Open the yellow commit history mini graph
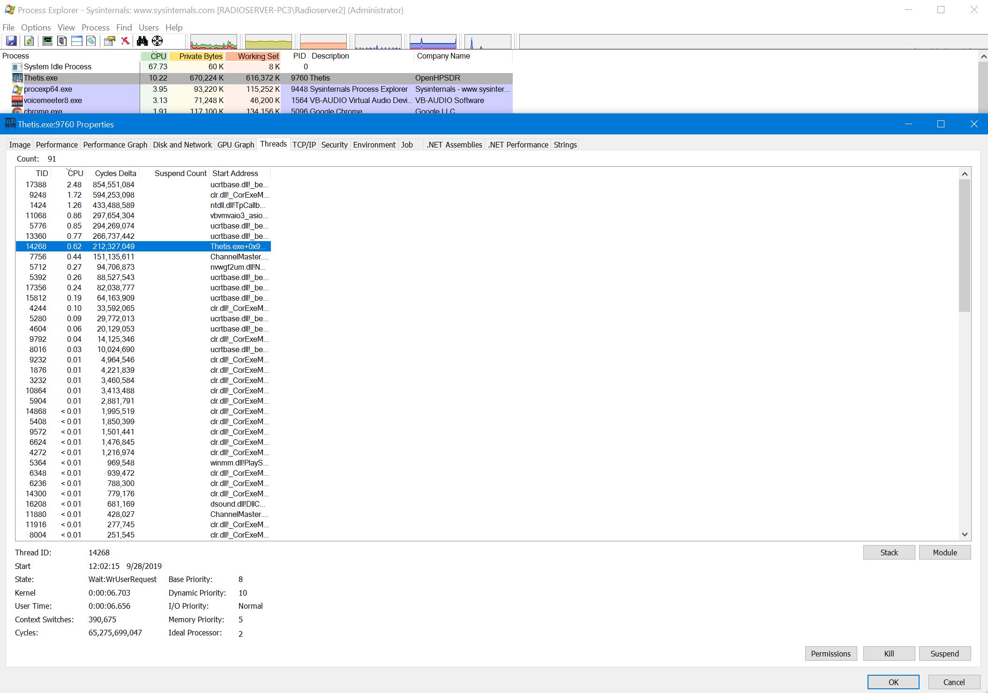 269,42
